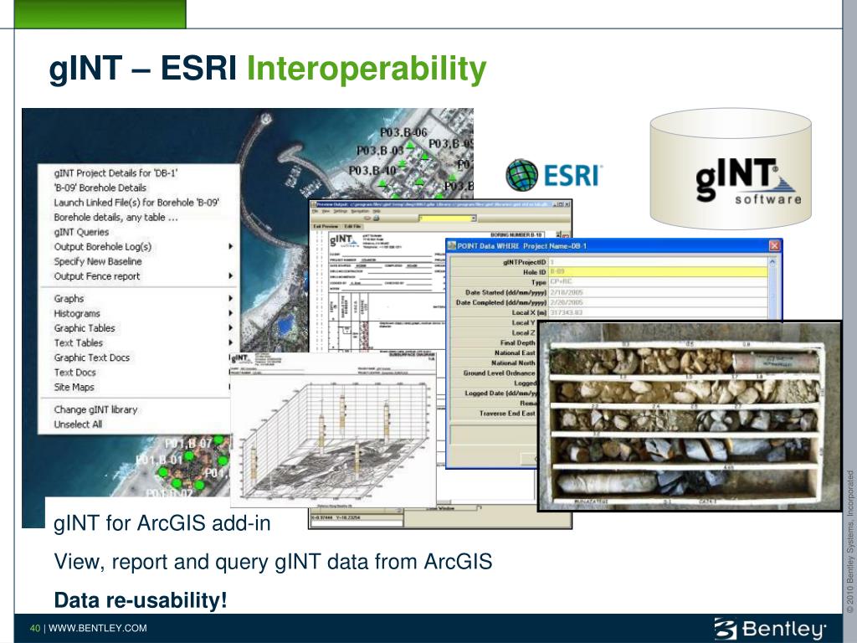Viewport: 857px width, 643px height.
Task: Choose Change gINT library option
Action: point(95,409)
